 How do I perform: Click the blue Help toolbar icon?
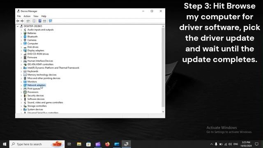(x=40, y=21)
